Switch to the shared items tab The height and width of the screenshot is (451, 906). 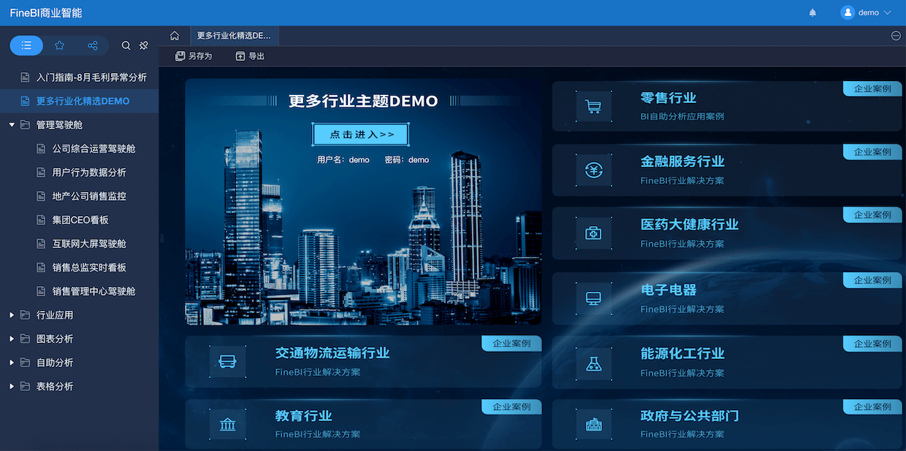pyautogui.click(x=93, y=45)
